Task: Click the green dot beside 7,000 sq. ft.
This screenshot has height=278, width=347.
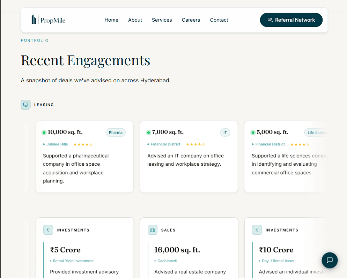Action: [148, 133]
